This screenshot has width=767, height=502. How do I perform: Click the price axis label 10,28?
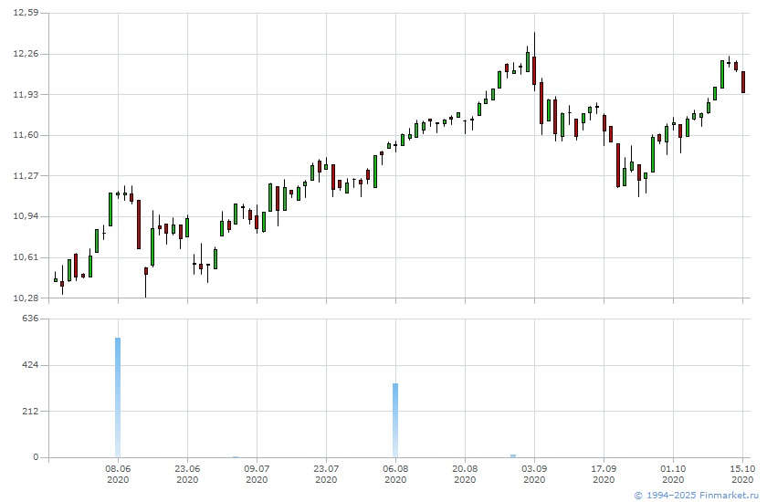pos(26,298)
